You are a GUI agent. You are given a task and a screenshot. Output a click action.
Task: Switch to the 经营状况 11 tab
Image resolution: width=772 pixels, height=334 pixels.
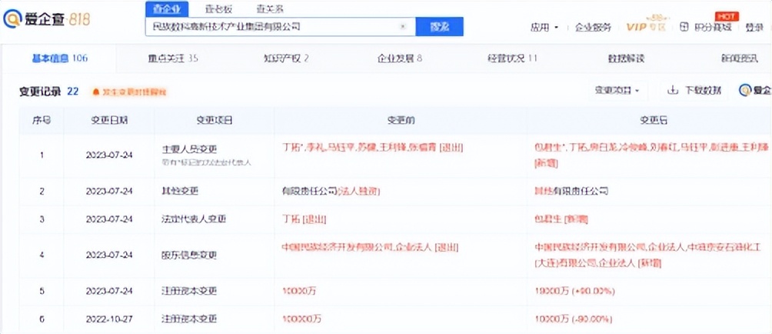(x=512, y=58)
